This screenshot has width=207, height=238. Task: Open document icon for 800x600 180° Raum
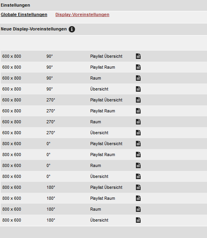[x=138, y=209]
